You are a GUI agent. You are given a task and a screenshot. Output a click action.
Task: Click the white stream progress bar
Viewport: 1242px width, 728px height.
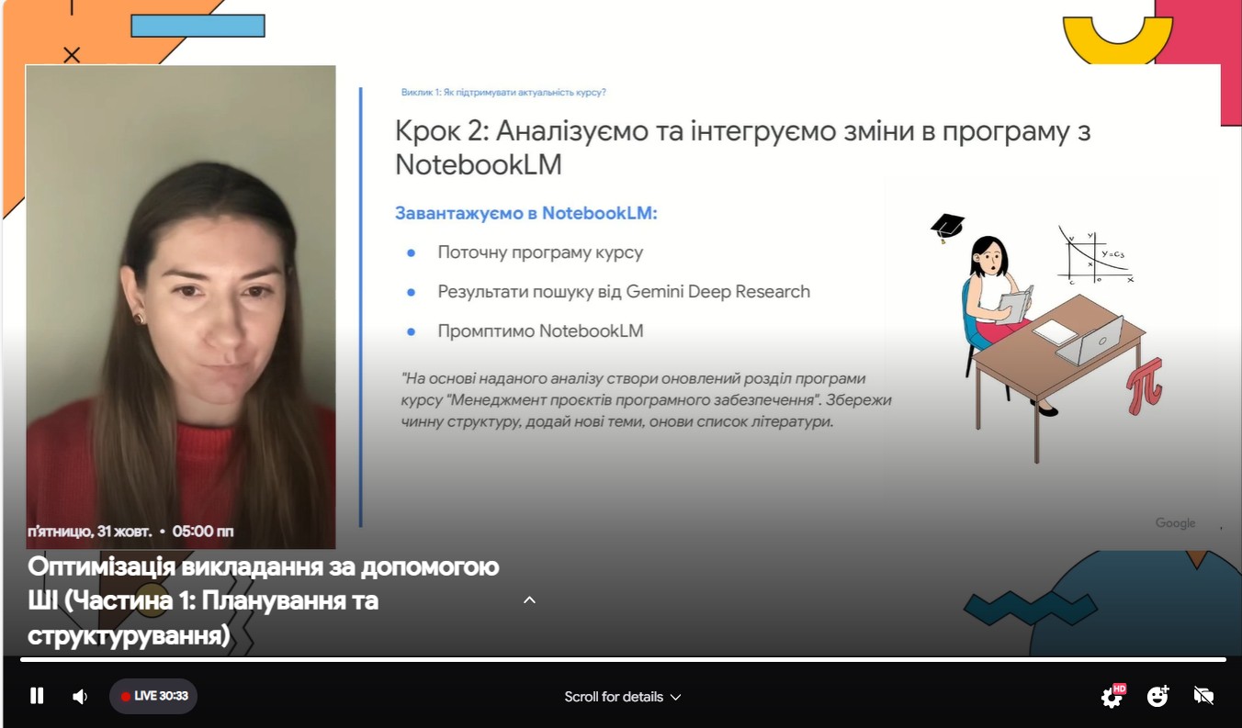623,659
